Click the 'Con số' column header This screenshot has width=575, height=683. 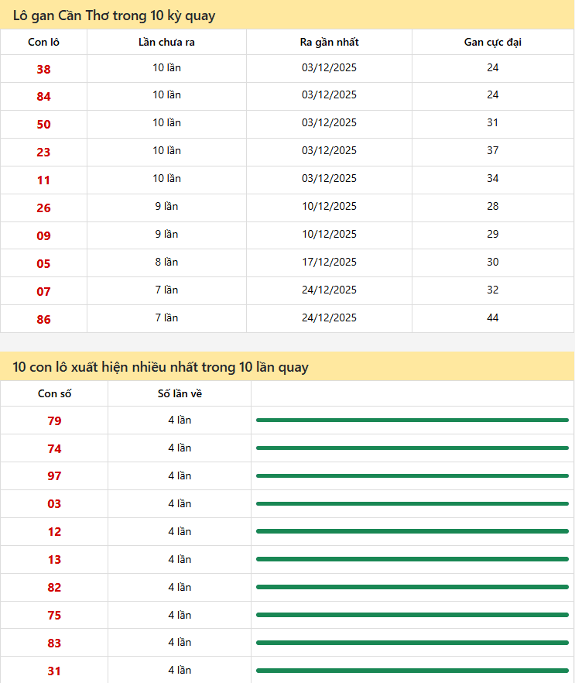pyautogui.click(x=54, y=393)
